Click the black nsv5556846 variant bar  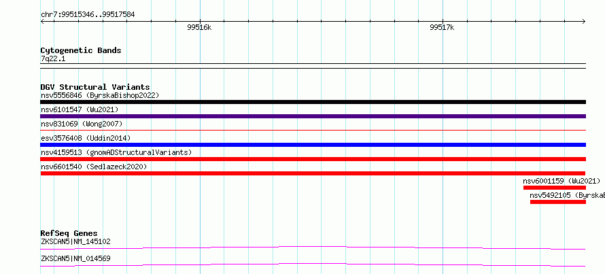pos(313,102)
